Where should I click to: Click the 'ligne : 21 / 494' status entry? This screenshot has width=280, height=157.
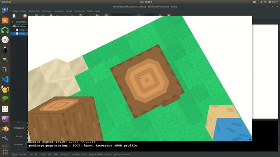[19, 154]
